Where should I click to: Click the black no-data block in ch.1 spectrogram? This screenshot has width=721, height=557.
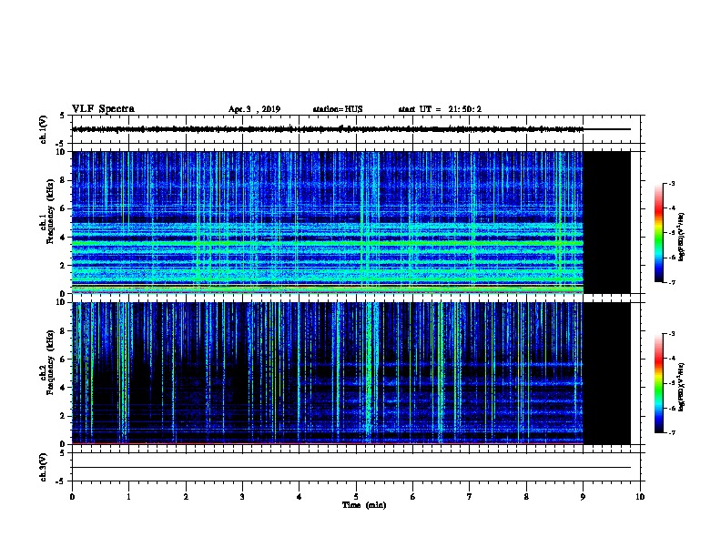[x=606, y=222]
